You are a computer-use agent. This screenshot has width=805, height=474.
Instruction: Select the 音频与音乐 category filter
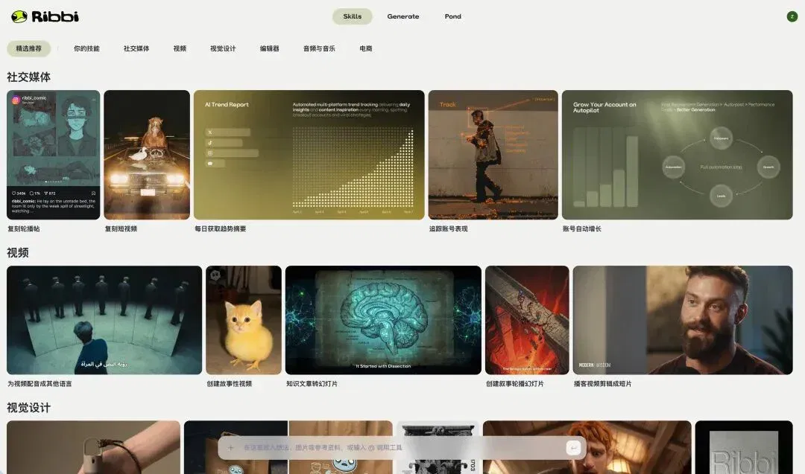[319, 48]
